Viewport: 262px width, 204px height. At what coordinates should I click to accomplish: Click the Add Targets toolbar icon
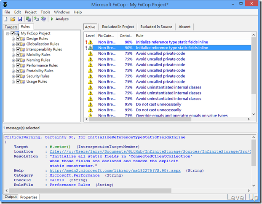[36, 19]
